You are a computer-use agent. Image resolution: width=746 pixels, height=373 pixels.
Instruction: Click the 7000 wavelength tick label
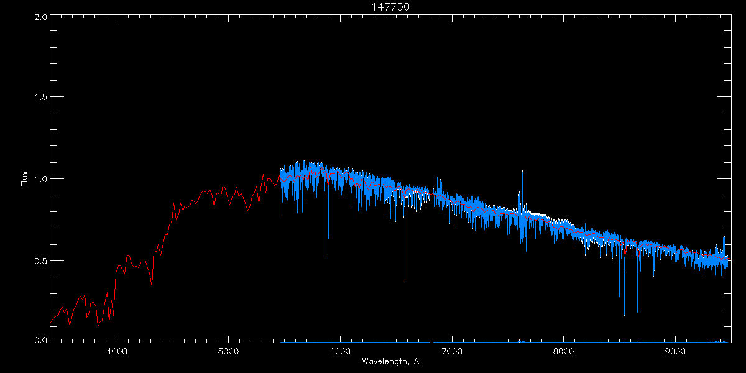click(x=452, y=351)
